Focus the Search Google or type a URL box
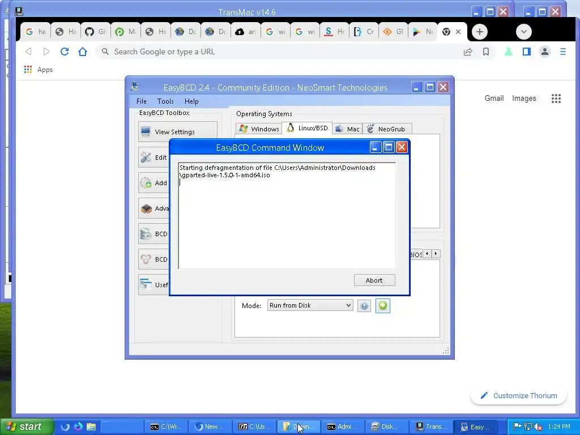580x435 pixels. coord(278,52)
